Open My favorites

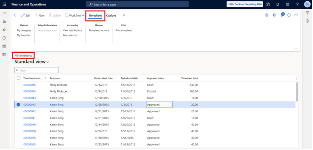click(23, 35)
